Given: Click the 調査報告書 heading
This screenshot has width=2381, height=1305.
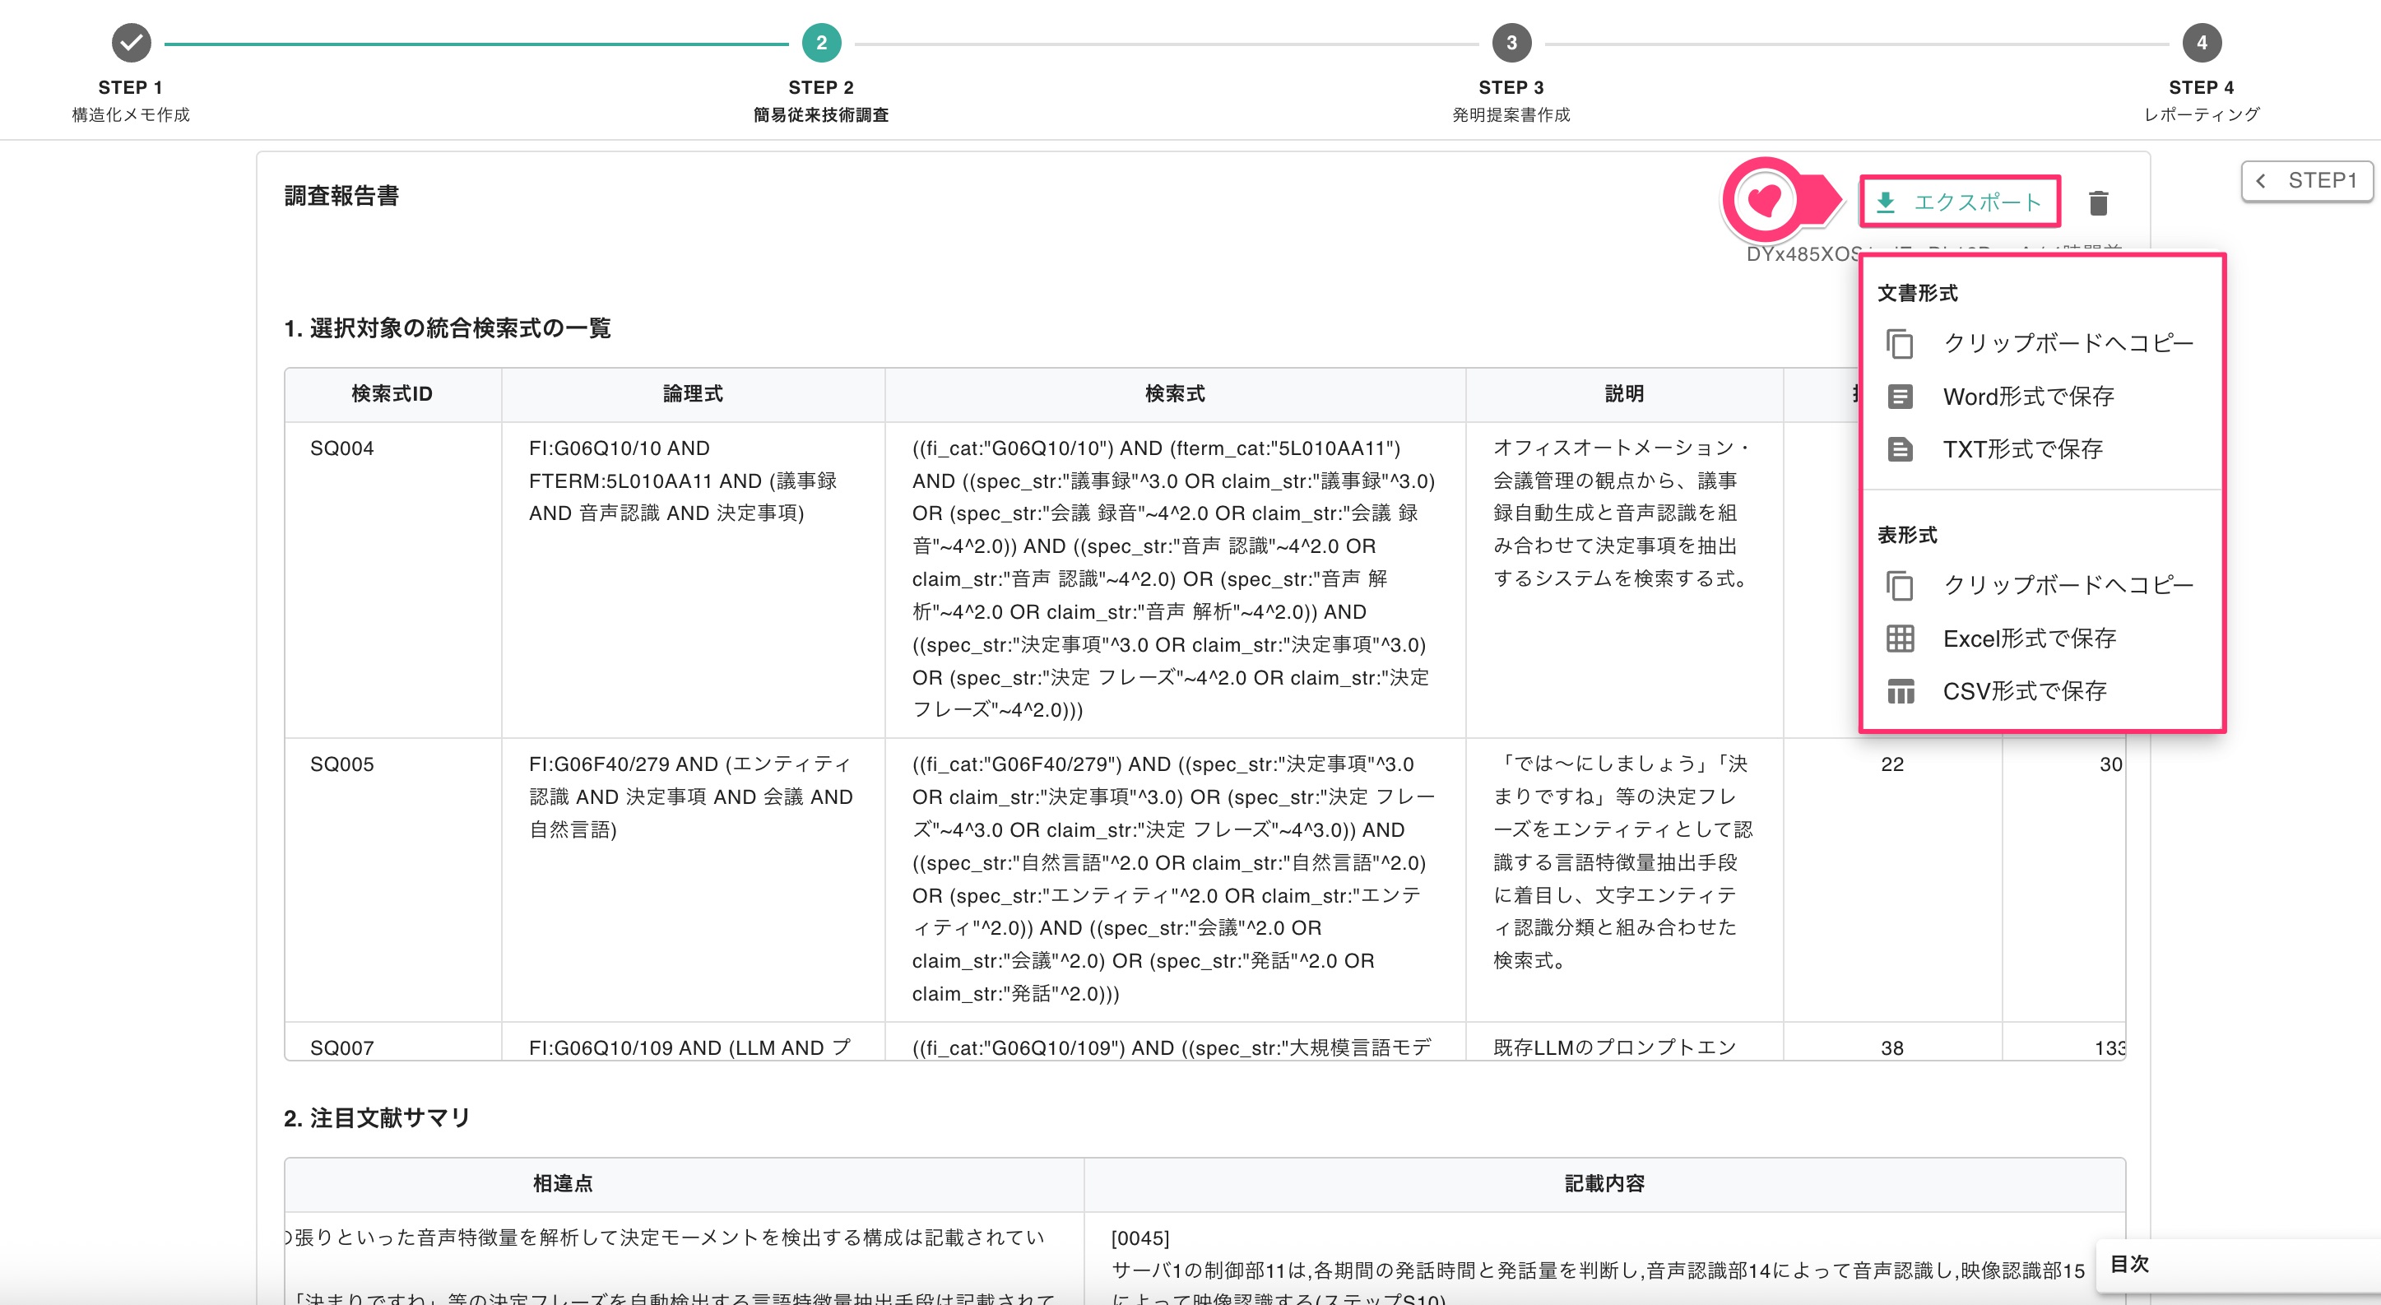Looking at the screenshot, I should tap(342, 196).
